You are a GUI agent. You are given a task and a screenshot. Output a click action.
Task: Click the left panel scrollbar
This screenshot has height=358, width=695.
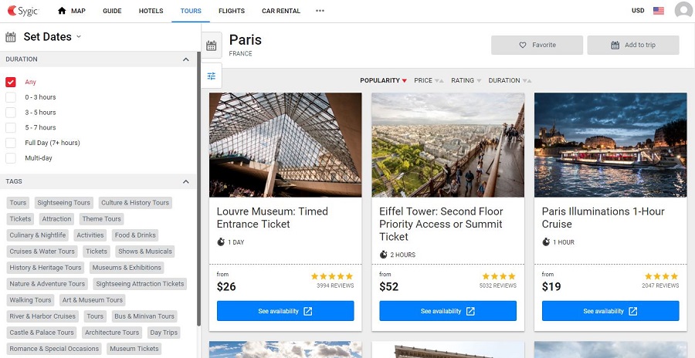click(199, 188)
